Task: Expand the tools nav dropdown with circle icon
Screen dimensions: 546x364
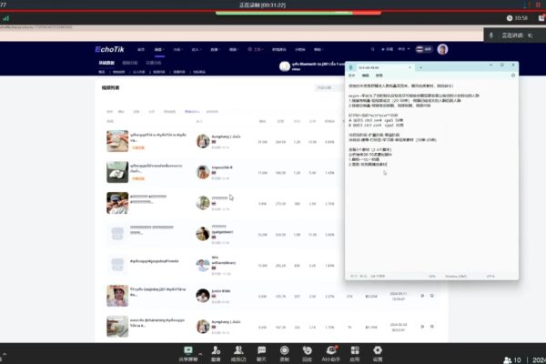Action: coord(255,49)
